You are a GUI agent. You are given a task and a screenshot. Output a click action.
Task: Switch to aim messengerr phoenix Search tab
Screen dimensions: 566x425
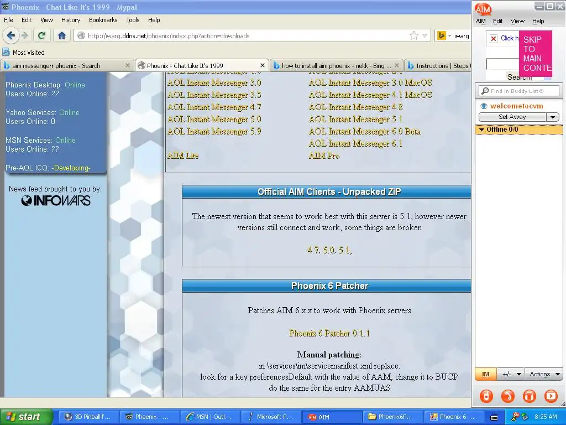(67, 65)
